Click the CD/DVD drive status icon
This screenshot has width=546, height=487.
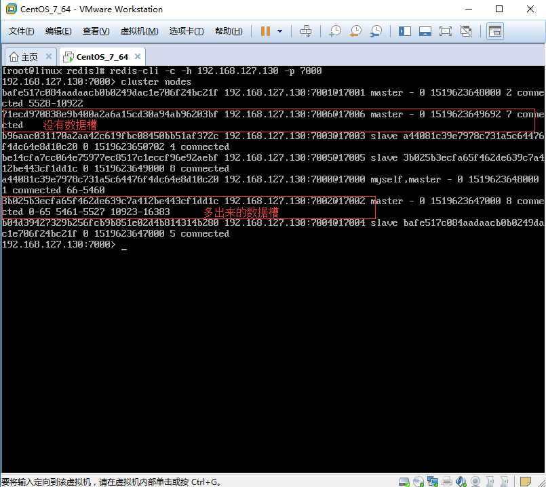pos(418,482)
